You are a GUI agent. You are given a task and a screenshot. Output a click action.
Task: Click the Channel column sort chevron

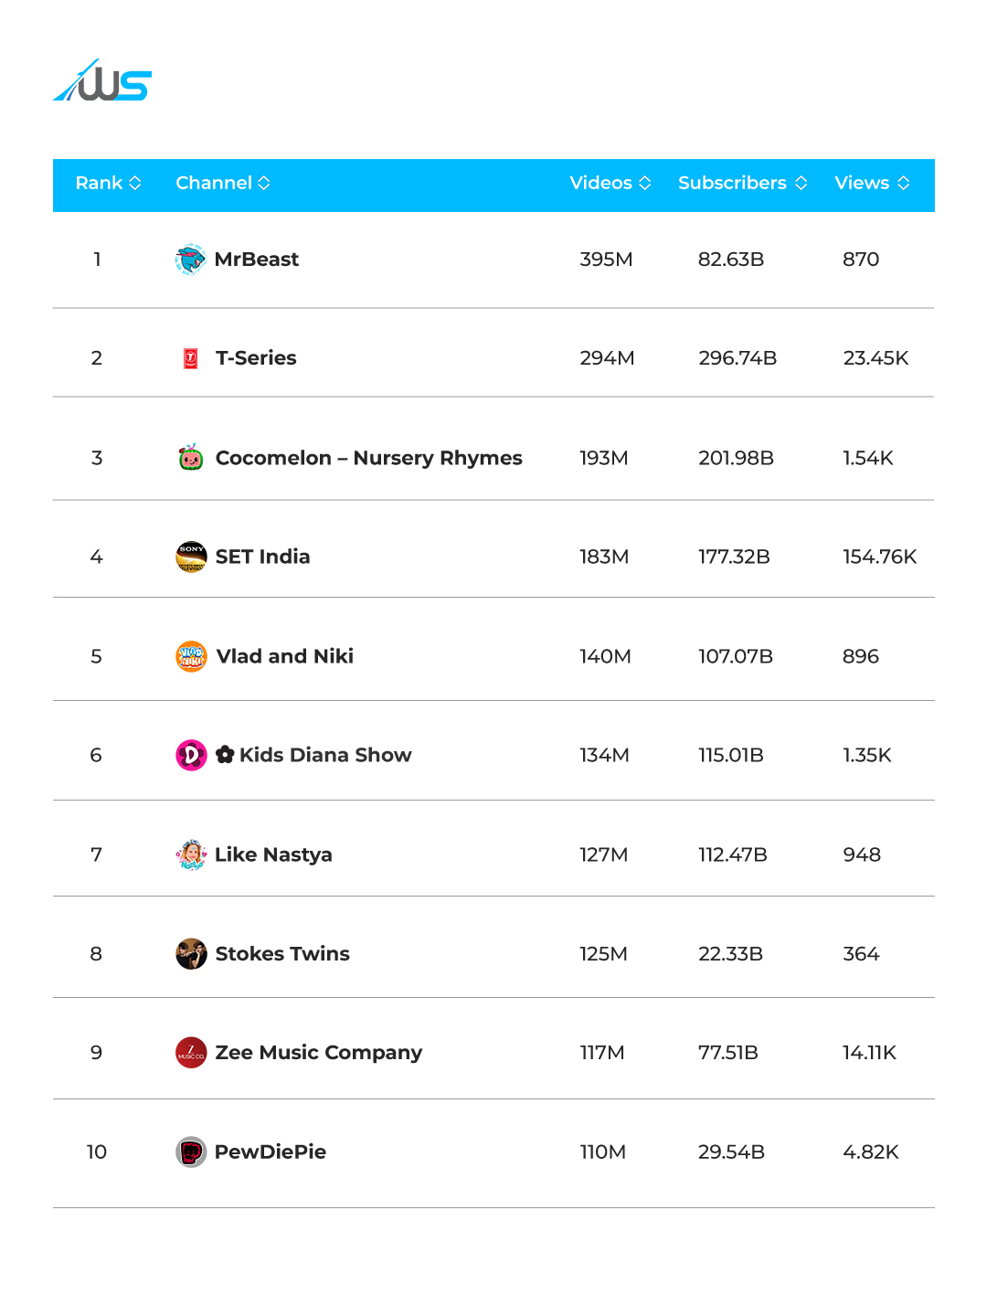coord(264,183)
